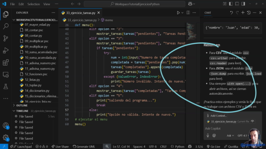Screen dimensions: 266x149
Task: Redo last chat request
Action: pos(237,13)
